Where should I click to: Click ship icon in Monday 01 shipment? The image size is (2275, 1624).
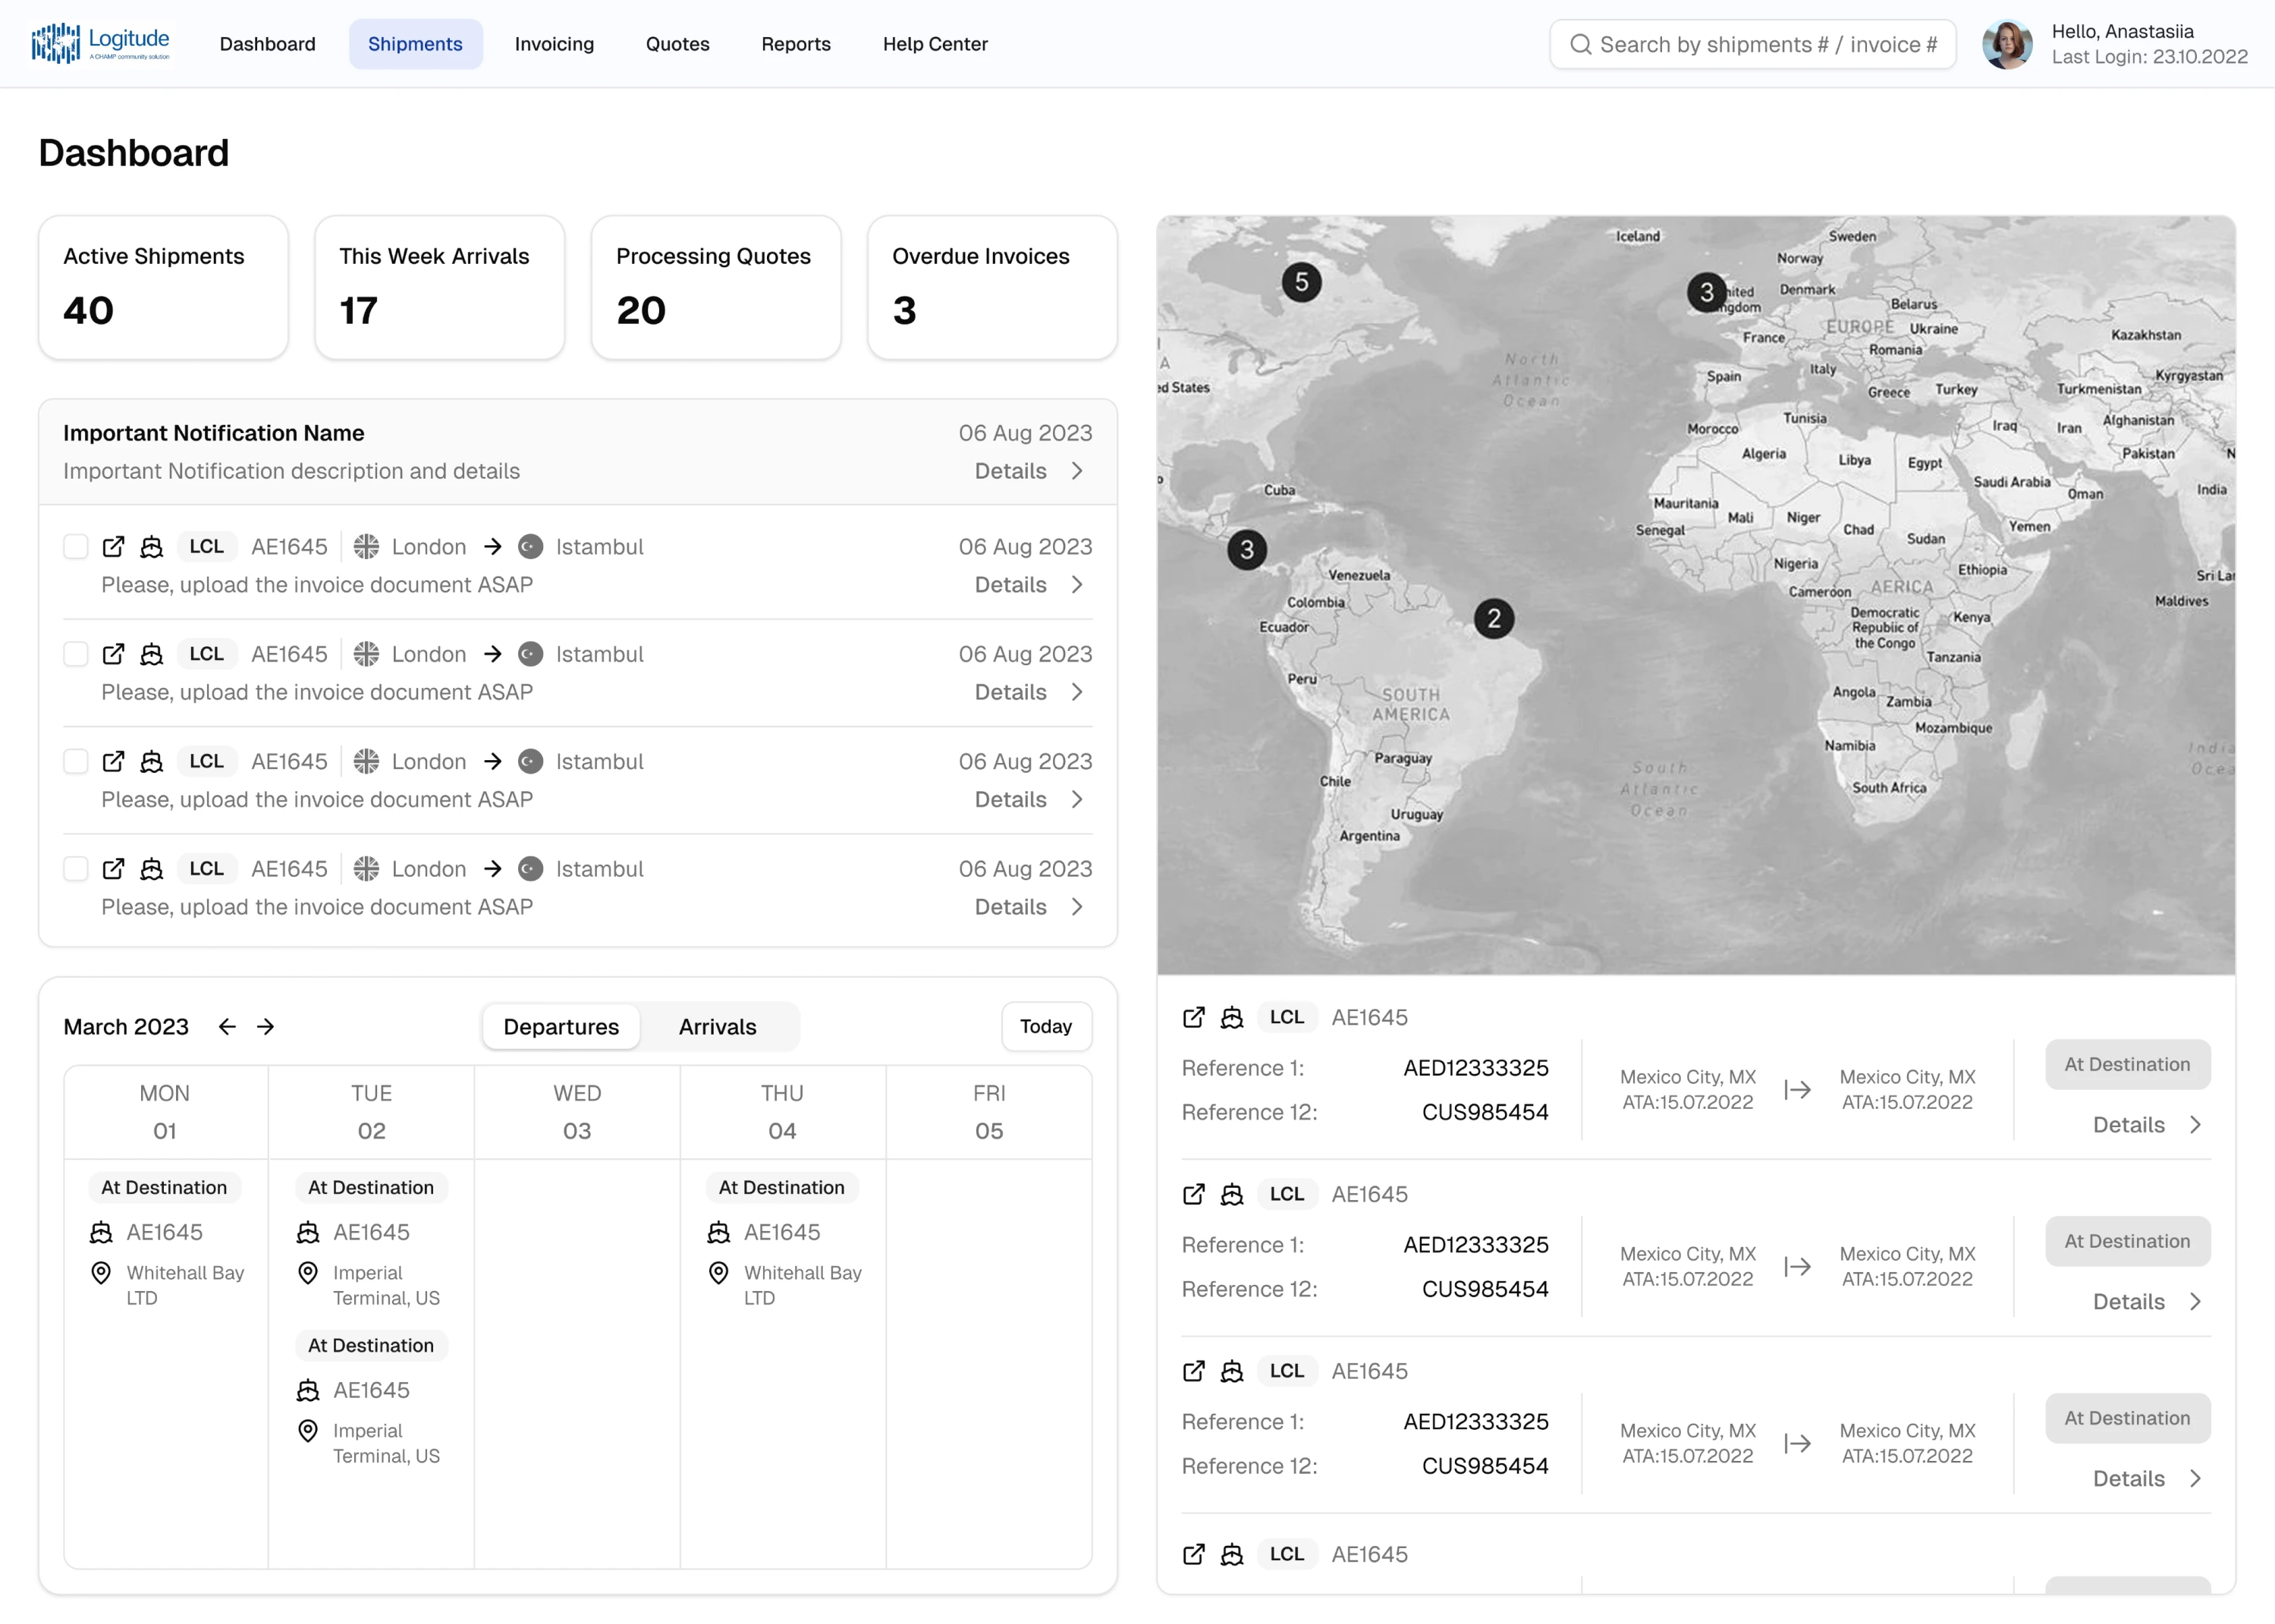[101, 1232]
